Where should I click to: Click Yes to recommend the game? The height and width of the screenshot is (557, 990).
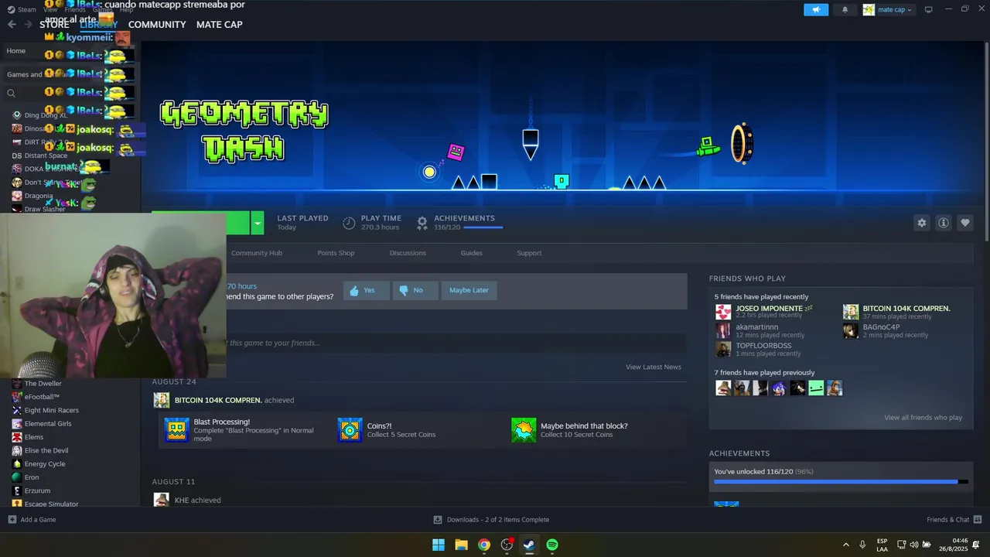[366, 290]
